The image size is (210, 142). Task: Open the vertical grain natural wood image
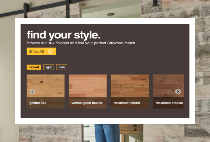pyautogui.click(x=88, y=86)
